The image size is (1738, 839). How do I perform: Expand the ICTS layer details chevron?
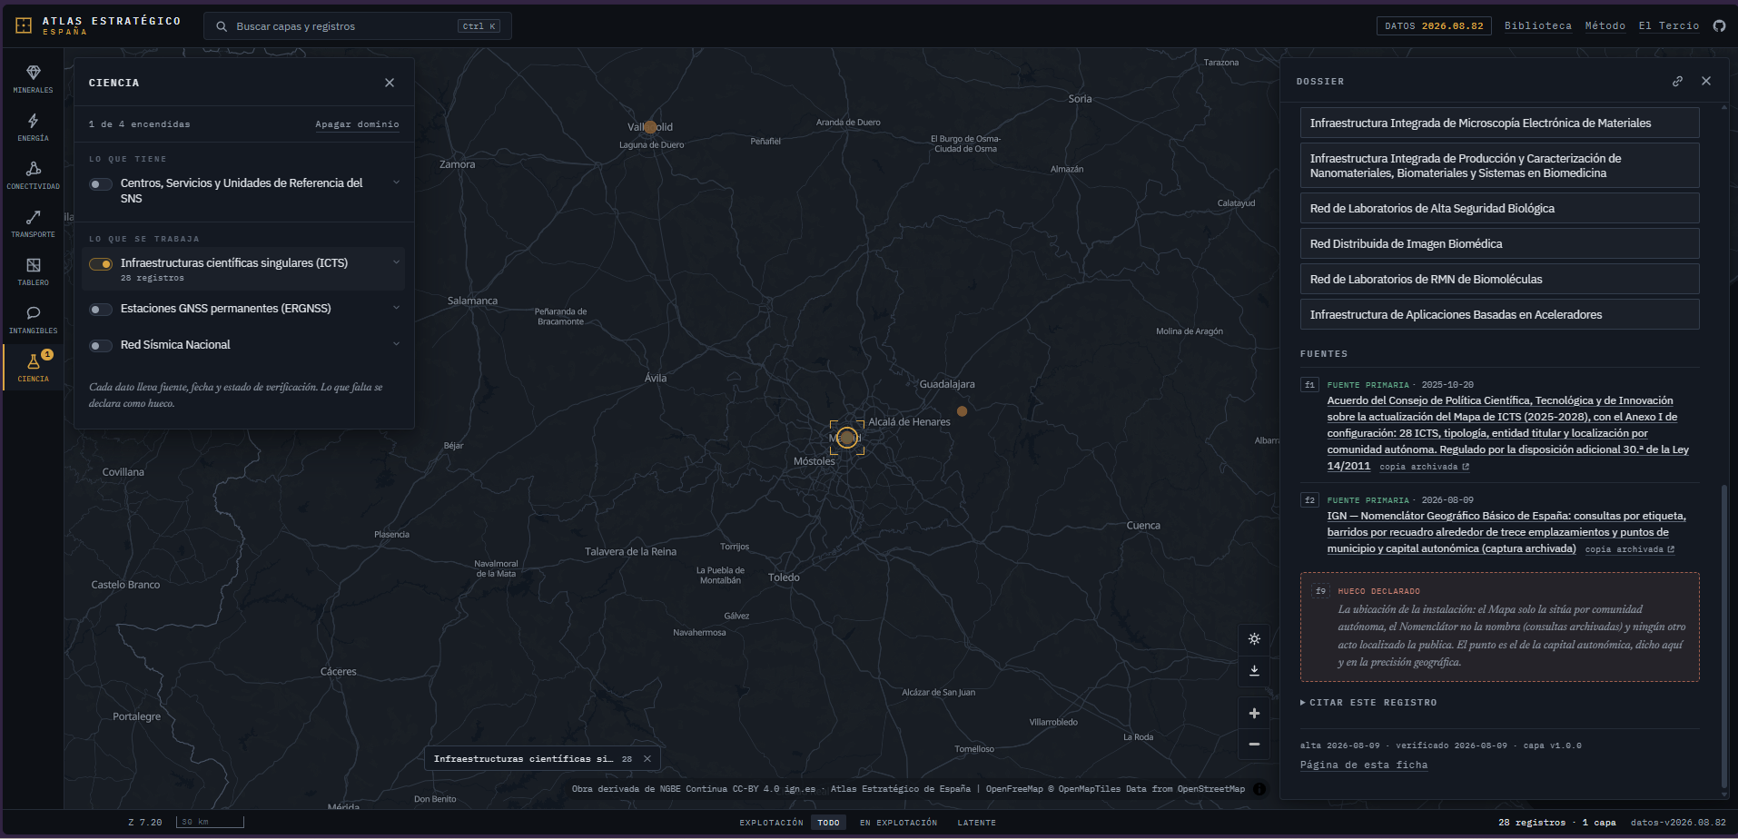click(396, 262)
